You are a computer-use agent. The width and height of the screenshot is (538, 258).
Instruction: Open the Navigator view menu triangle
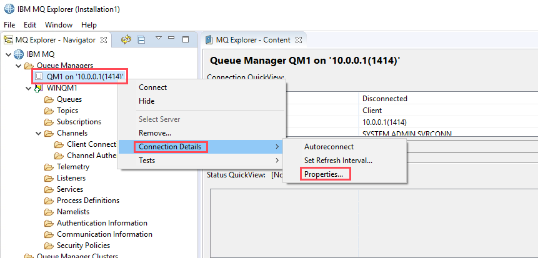159,37
